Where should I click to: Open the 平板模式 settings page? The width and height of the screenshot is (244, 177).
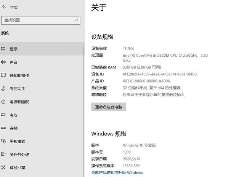click(x=18, y=141)
